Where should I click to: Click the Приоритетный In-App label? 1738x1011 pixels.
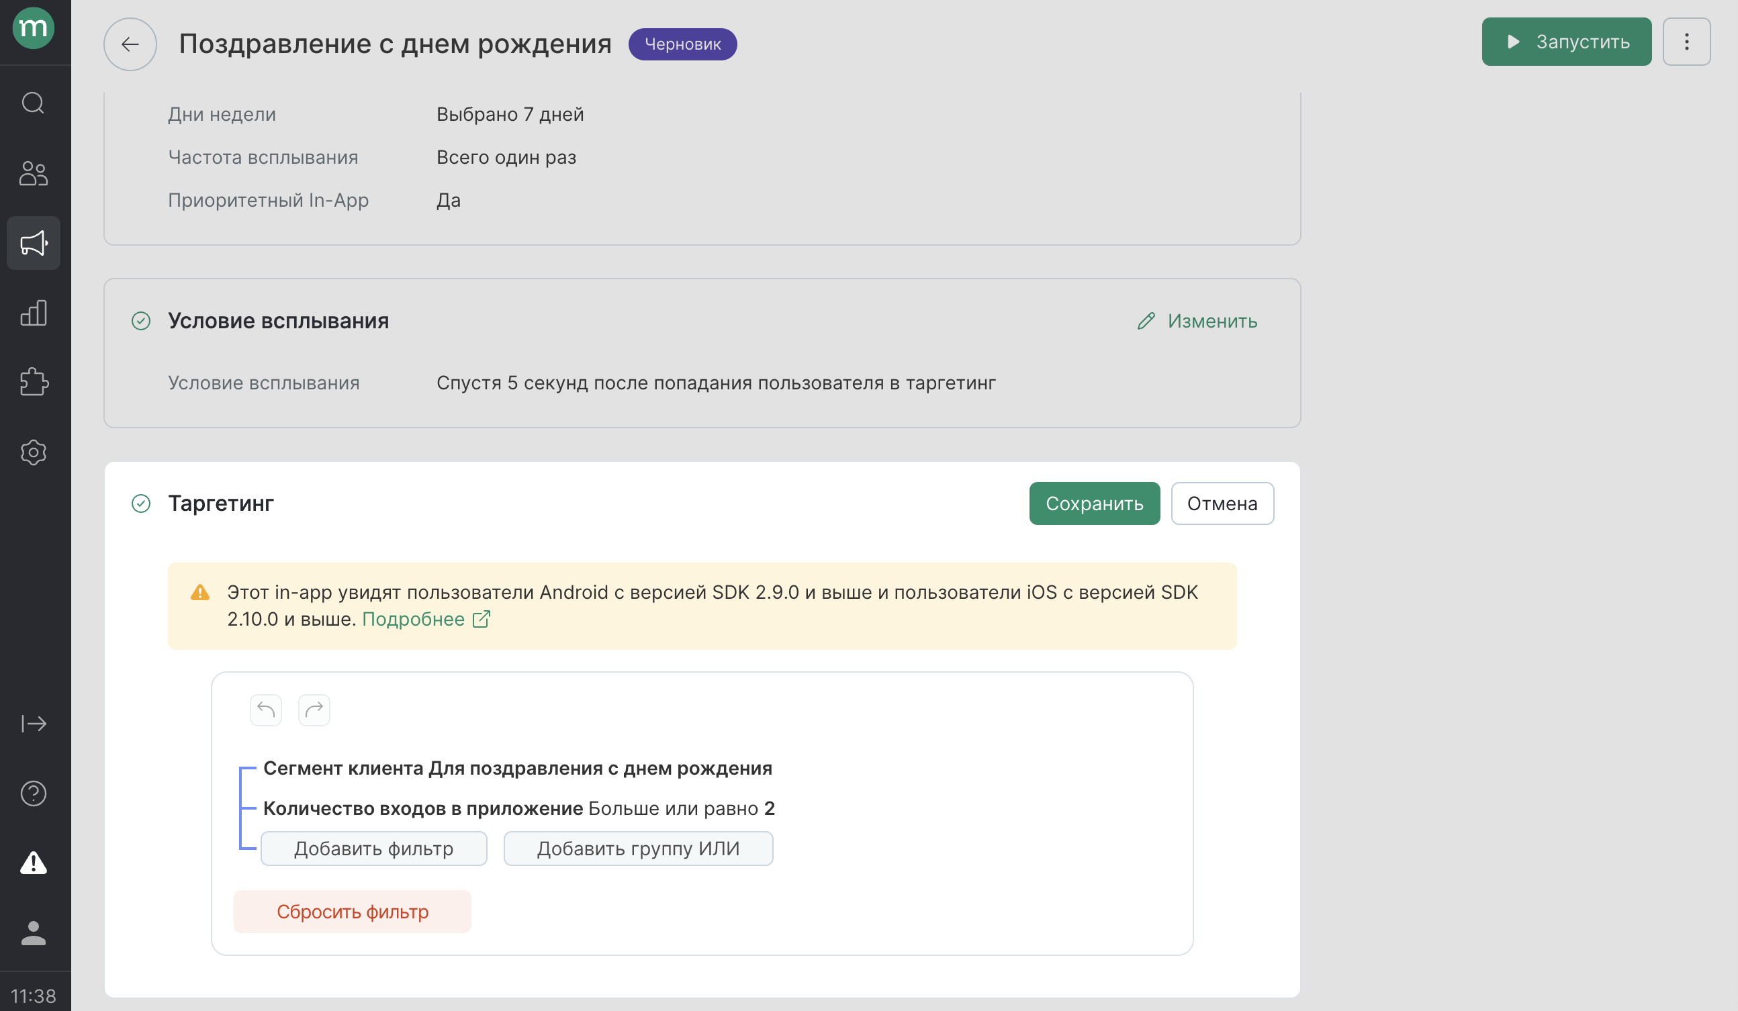point(268,200)
